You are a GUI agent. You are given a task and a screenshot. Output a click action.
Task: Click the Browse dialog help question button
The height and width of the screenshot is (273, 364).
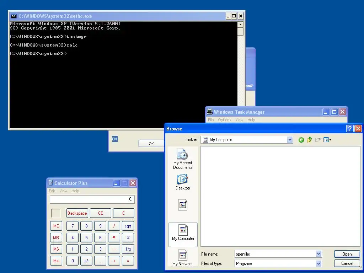[350, 128]
